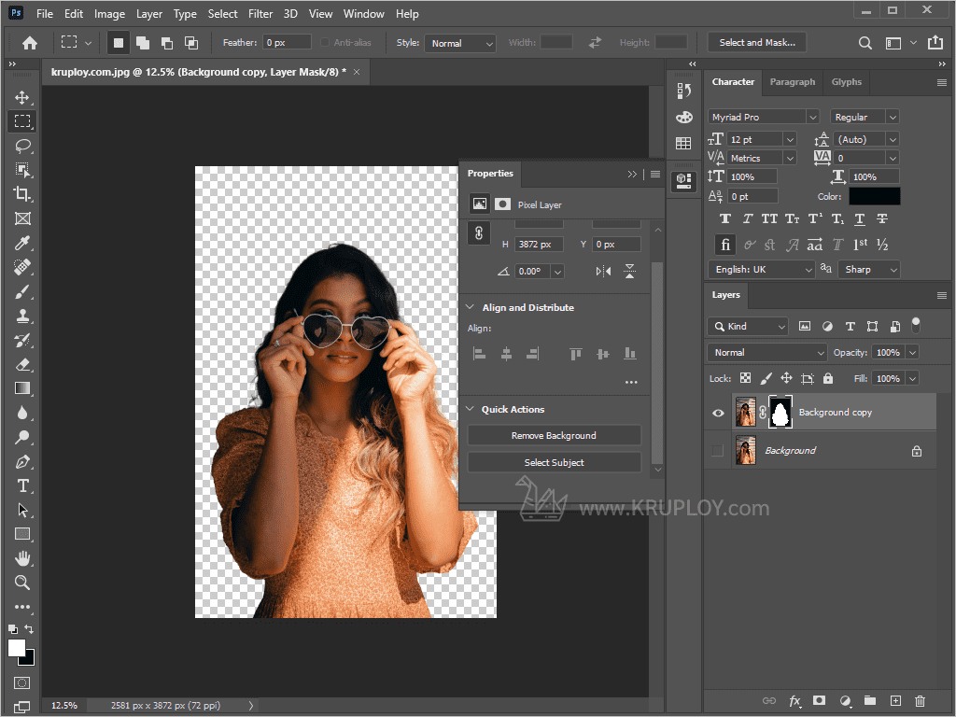Click the Home icon in options bar
Image resolution: width=956 pixels, height=717 pixels.
(x=30, y=43)
